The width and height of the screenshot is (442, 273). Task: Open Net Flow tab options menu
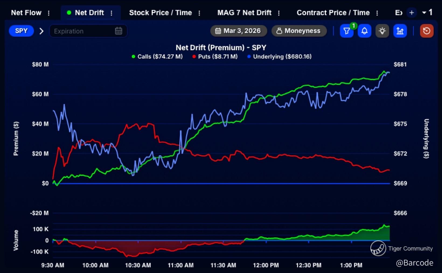click(x=49, y=13)
